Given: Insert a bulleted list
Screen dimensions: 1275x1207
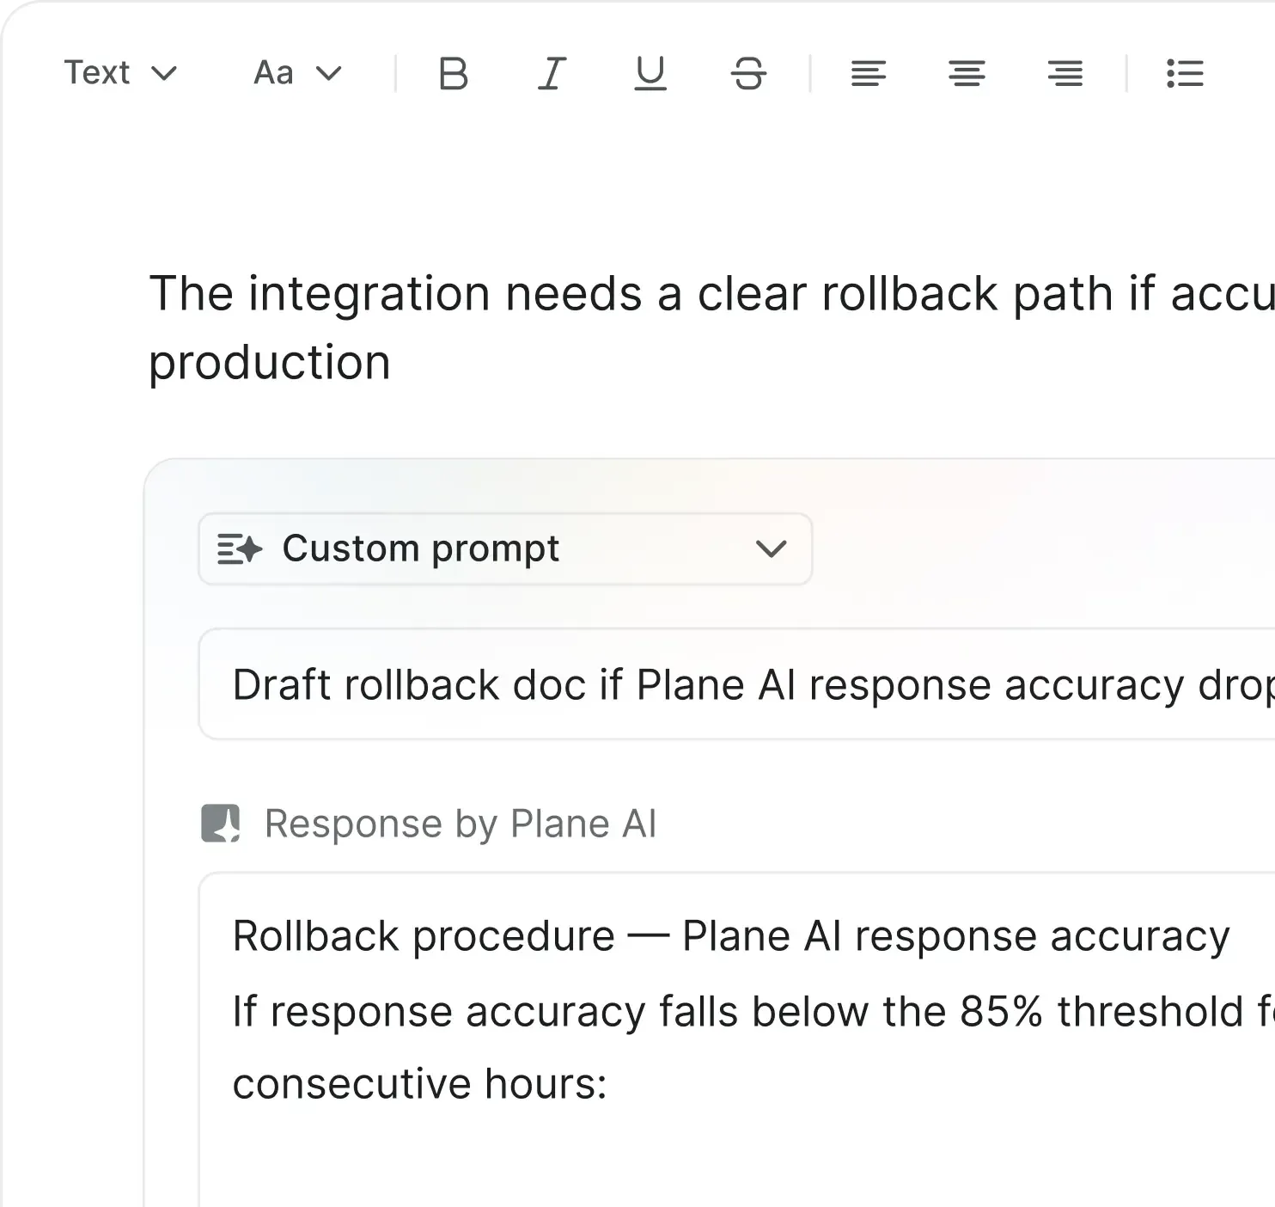Looking at the screenshot, I should (1185, 74).
